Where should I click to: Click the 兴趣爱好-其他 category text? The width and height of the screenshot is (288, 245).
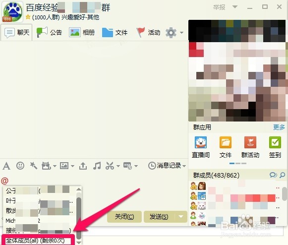click(80, 17)
